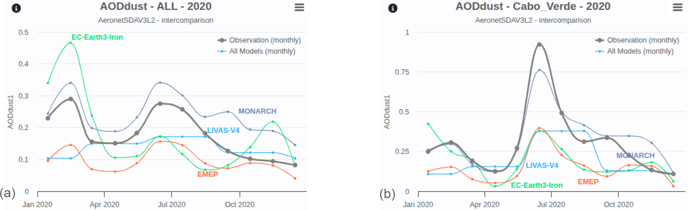
Task: Click the LIVAS-V4 label in Cabo_Verde chart
Action: pos(542,166)
